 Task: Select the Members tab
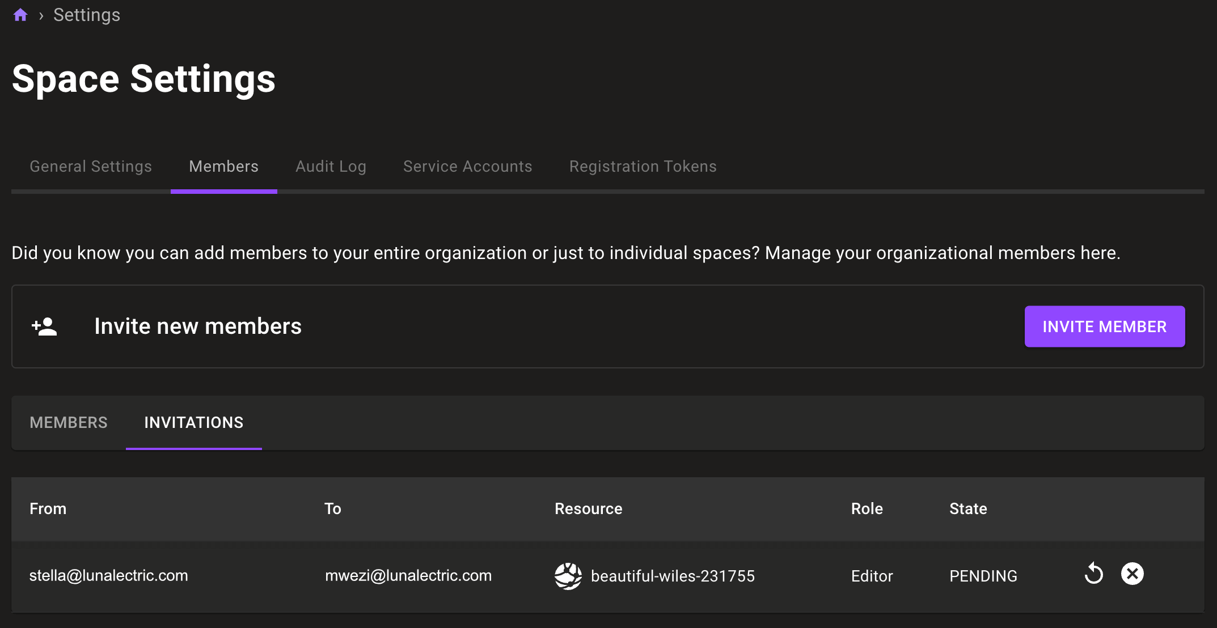(x=223, y=167)
